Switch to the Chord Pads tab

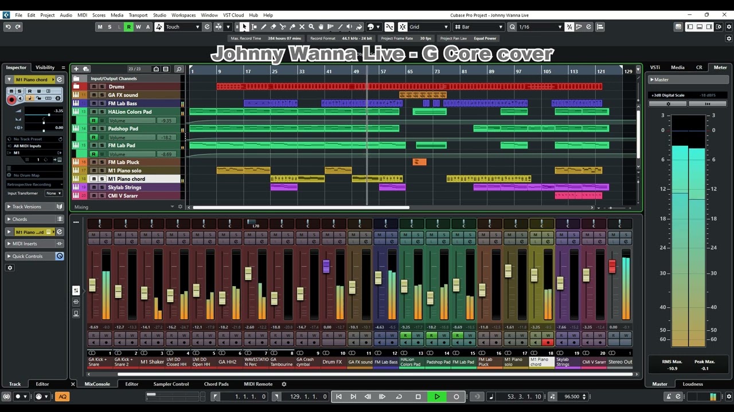pos(216,384)
